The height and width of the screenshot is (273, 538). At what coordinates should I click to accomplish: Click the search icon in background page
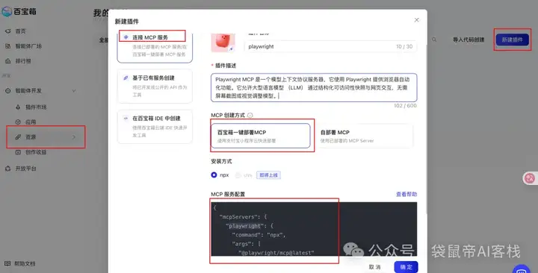tap(434, 40)
